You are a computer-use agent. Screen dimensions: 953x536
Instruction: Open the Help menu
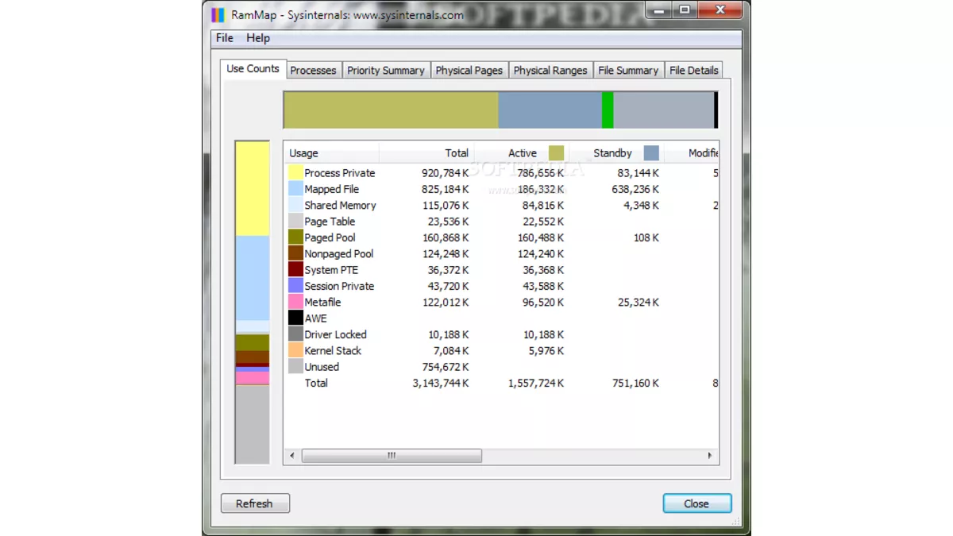(x=258, y=37)
